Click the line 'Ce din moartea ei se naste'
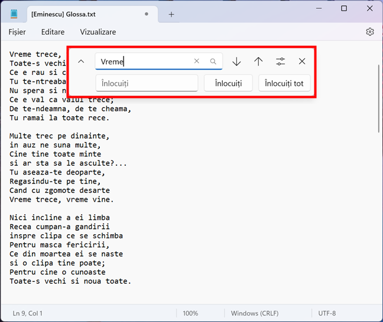The image size is (383, 322). [x=66, y=254]
